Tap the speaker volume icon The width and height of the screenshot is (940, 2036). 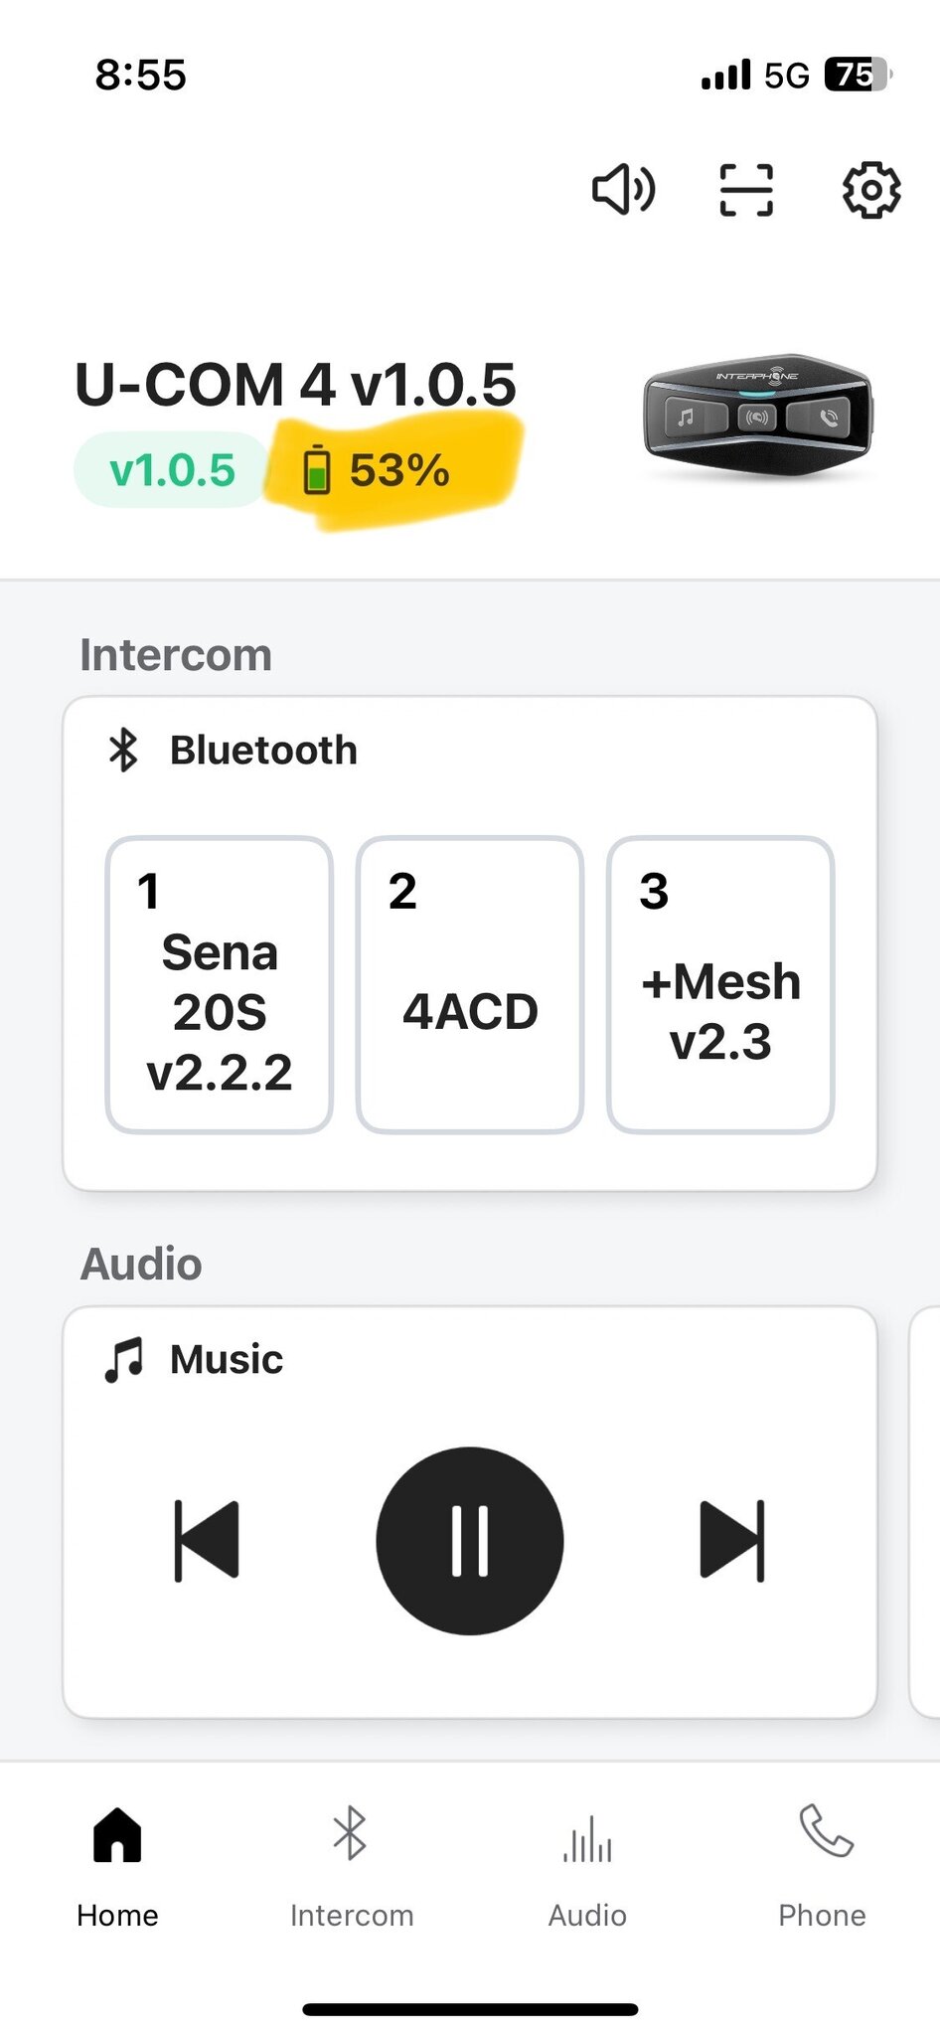tap(623, 189)
